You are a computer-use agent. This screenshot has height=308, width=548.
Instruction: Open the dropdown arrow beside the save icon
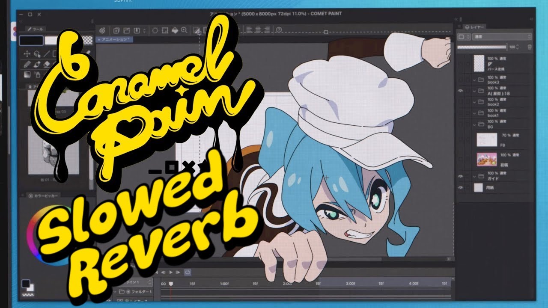tap(144, 30)
